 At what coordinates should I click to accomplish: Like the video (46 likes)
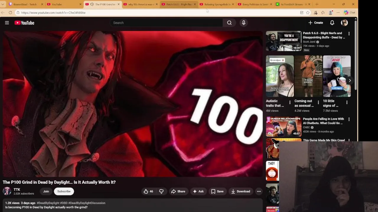point(149,191)
